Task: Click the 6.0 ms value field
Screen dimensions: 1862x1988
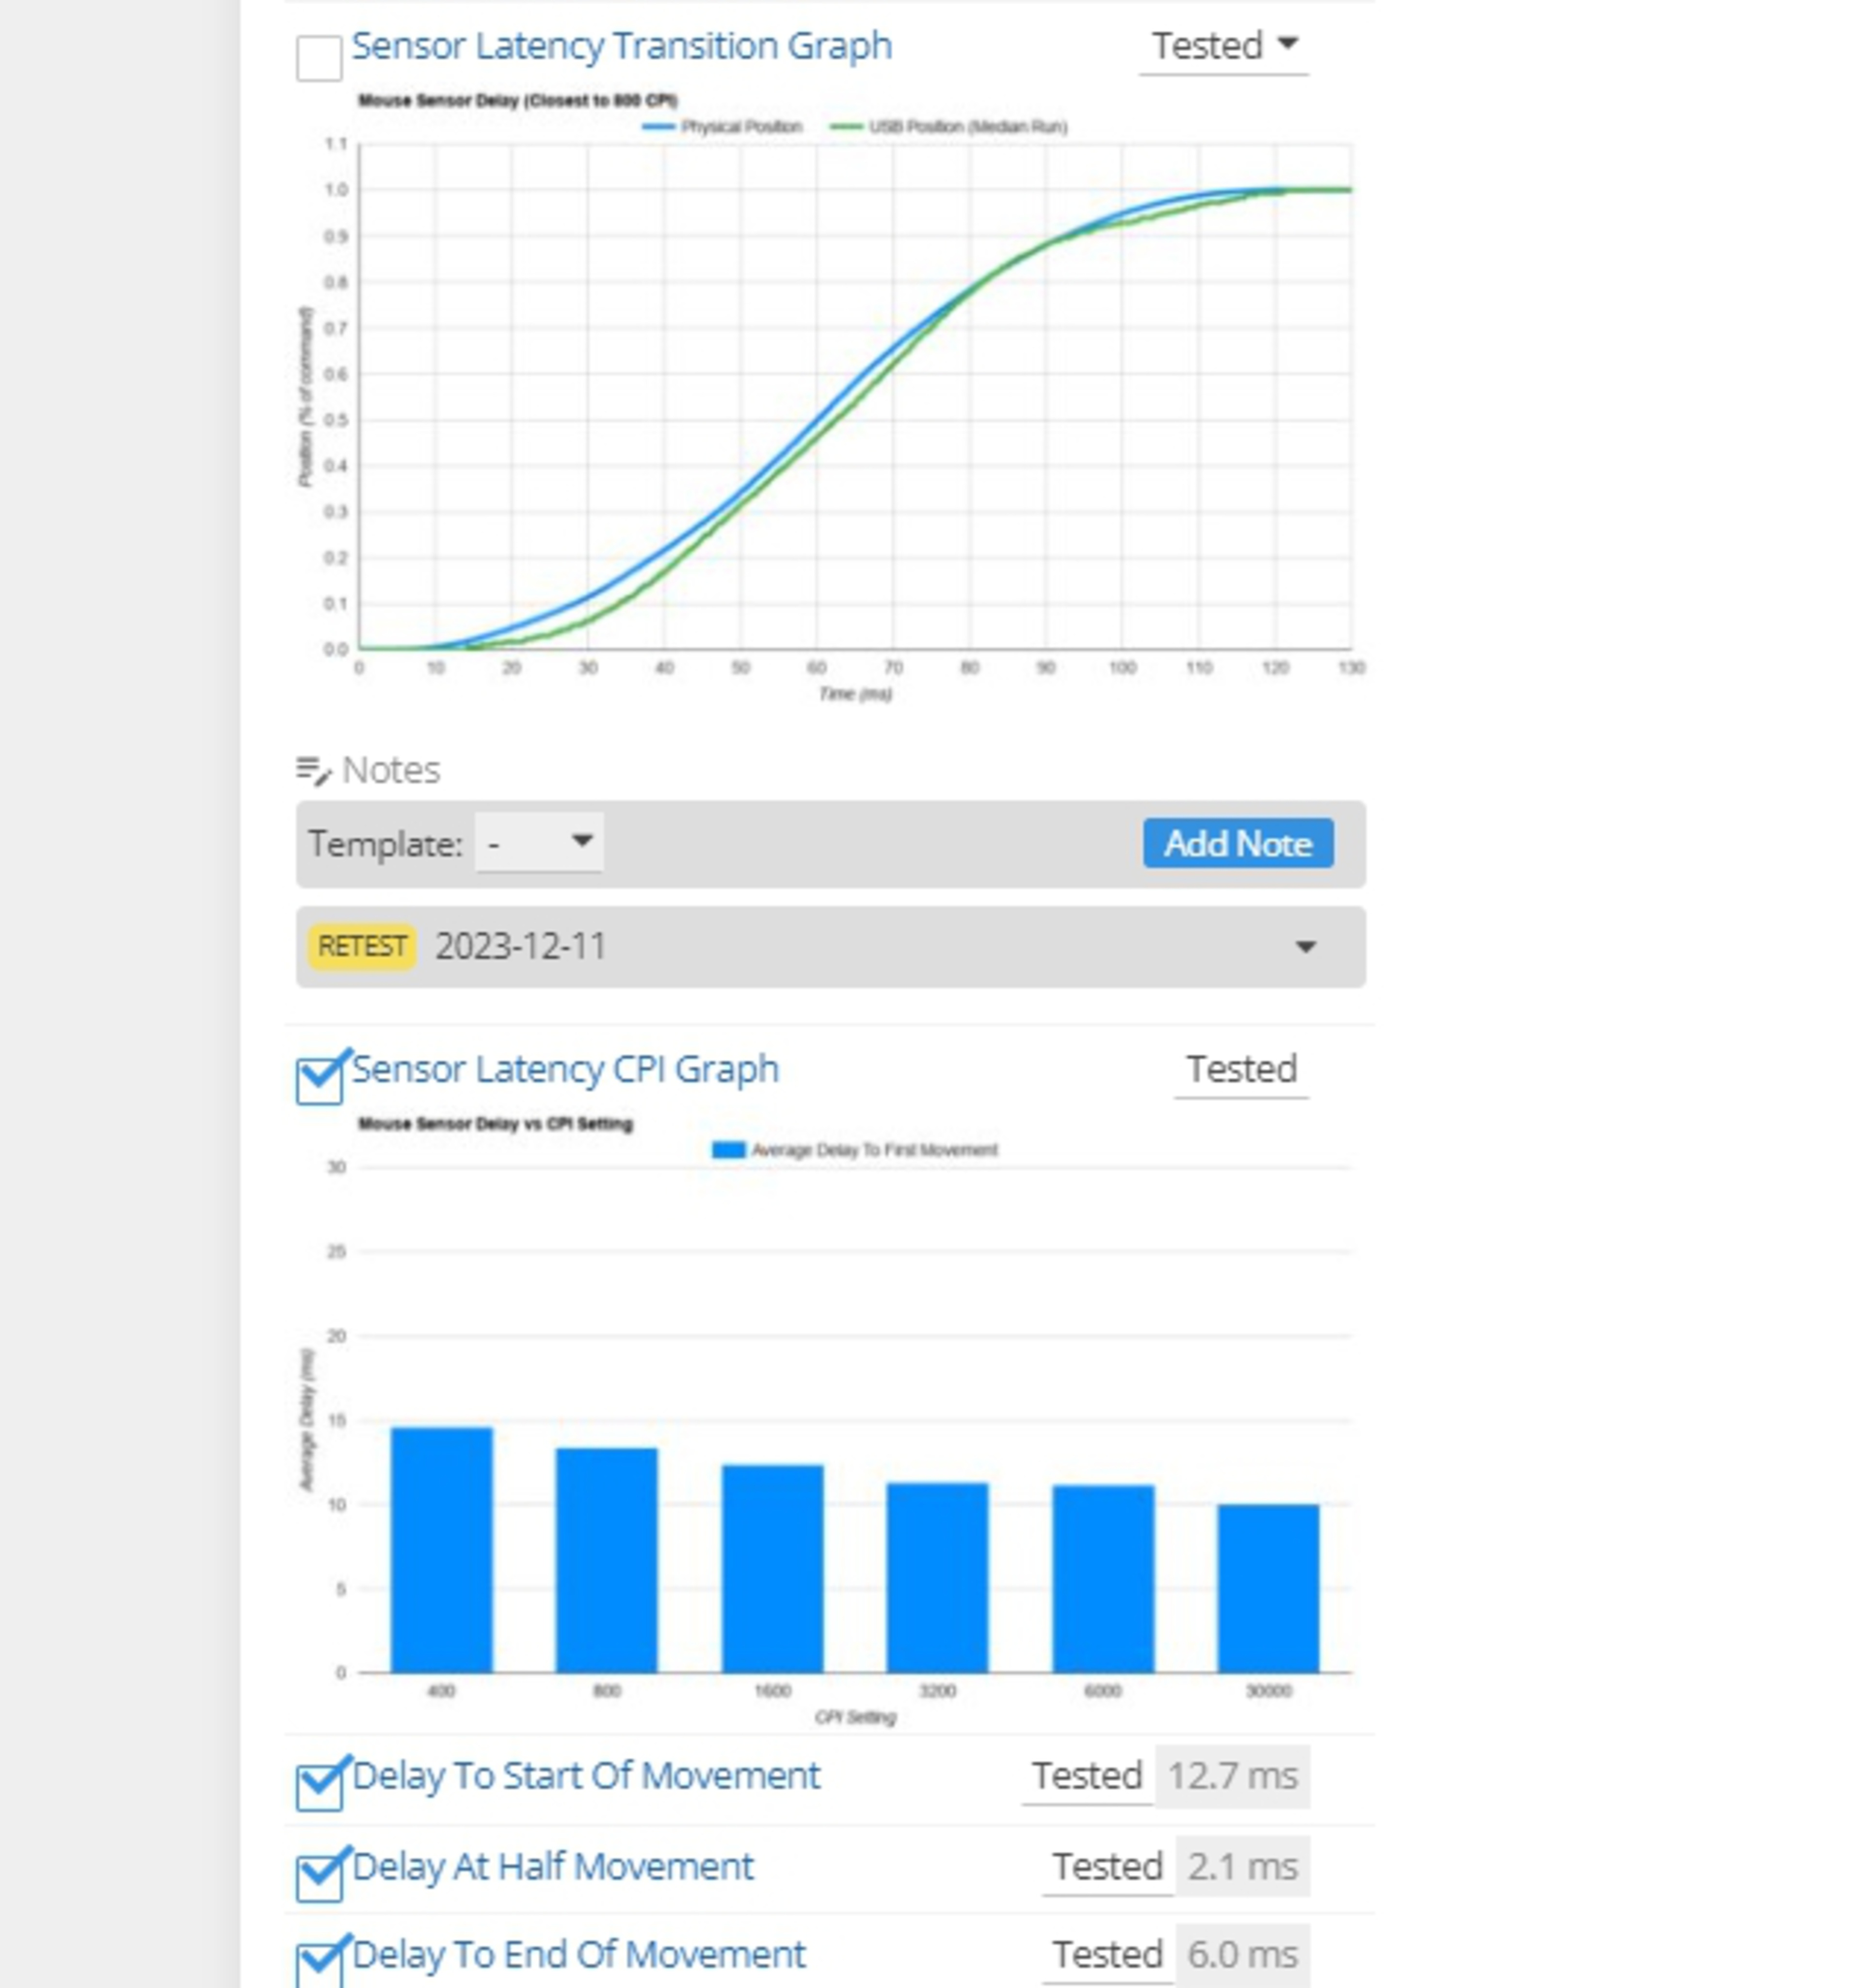Action: click(x=1242, y=1954)
